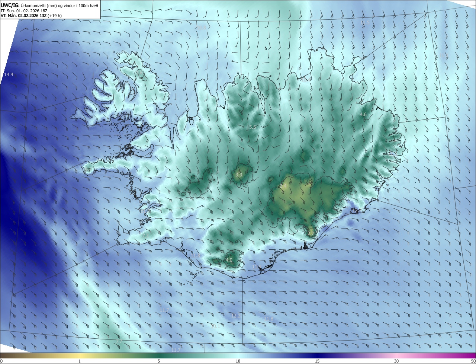
Task: Click the 10.8 value north of Westfjords
Action: point(202,28)
